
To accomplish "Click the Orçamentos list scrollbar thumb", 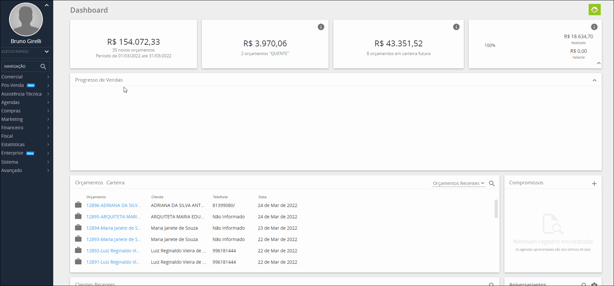I will (496, 209).
